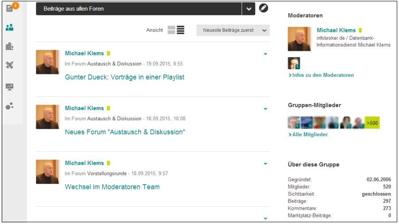Open the chart monitor icon in the sidebar
The image size is (399, 224).
pos(9,87)
